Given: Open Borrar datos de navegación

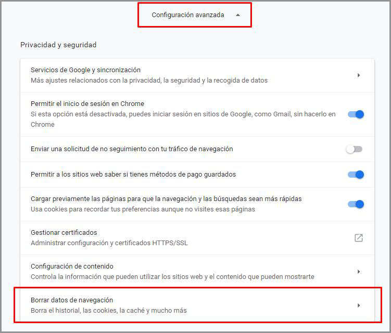Looking at the screenshot, I should (x=72, y=300).
